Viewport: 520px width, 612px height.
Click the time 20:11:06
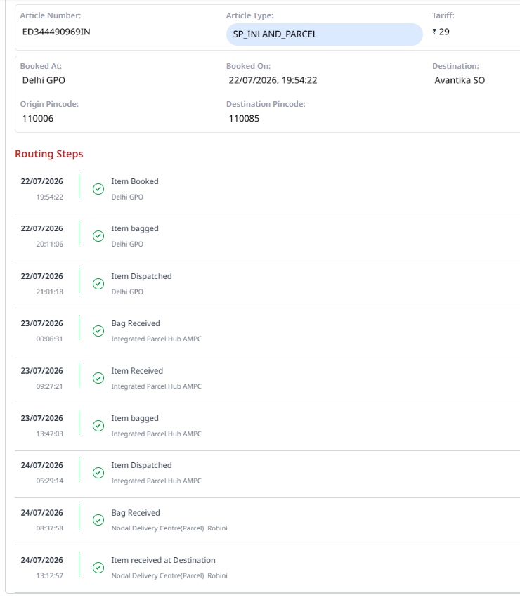(x=50, y=245)
